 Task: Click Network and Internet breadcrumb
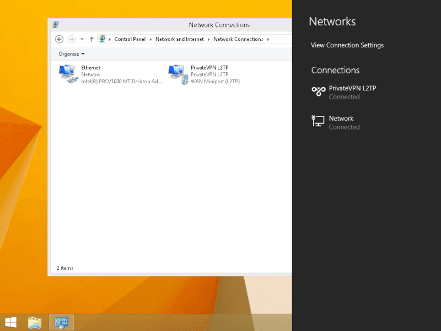click(x=179, y=39)
